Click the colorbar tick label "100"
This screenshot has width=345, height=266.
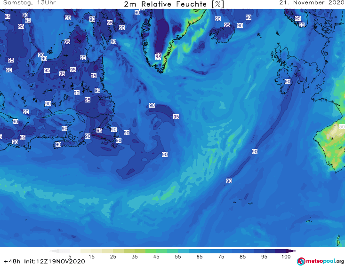pos(286,257)
